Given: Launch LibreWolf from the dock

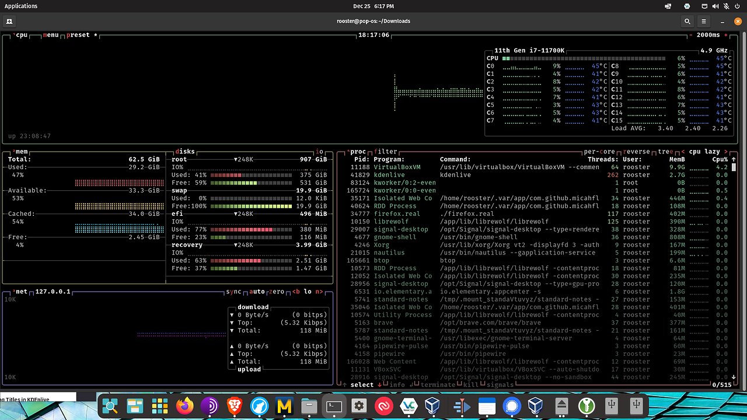Looking at the screenshot, I should tap(260, 406).
